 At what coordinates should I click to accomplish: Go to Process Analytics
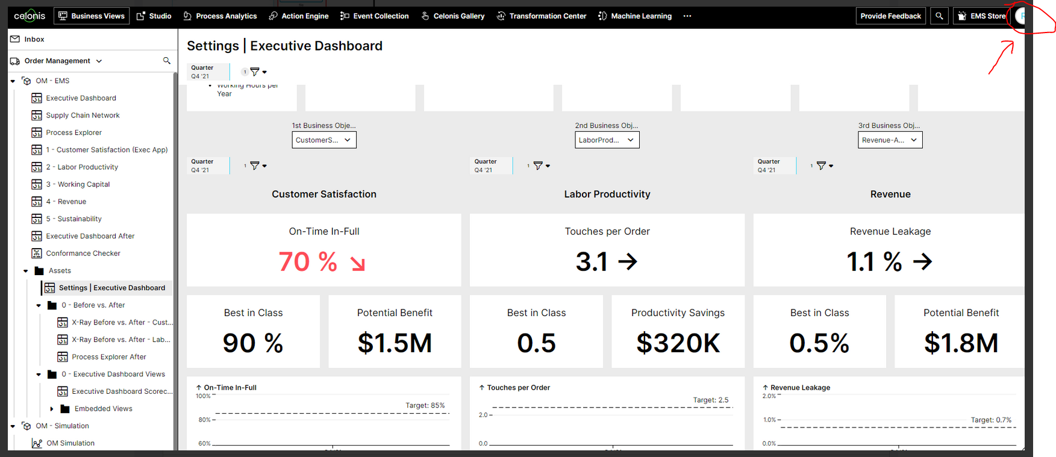point(220,16)
